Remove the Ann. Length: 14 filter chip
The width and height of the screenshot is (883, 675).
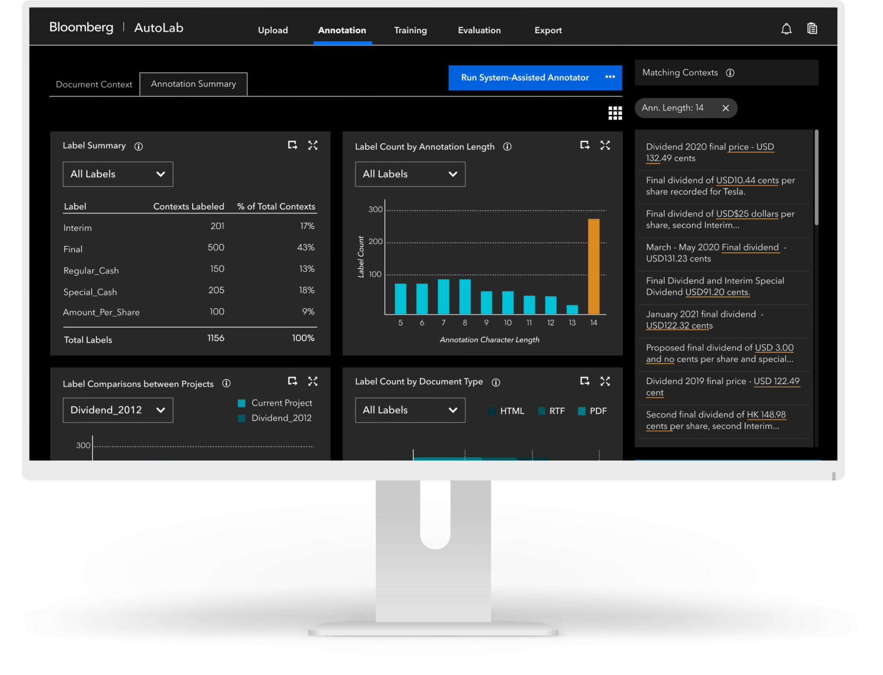pyautogui.click(x=725, y=108)
